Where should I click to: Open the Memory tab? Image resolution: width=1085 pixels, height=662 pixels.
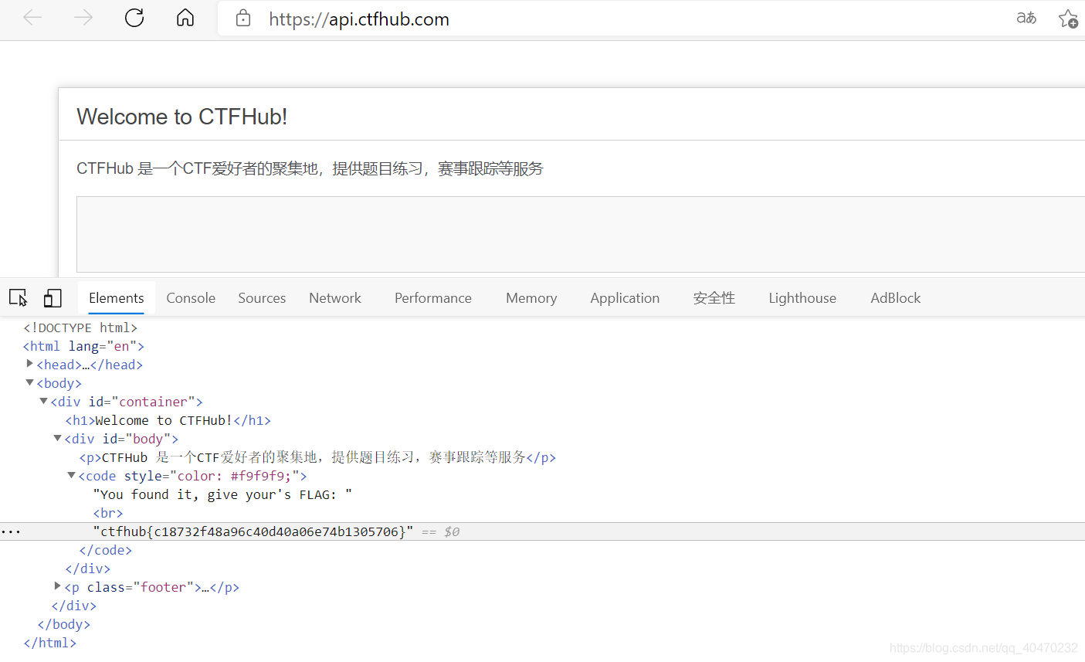tap(531, 298)
